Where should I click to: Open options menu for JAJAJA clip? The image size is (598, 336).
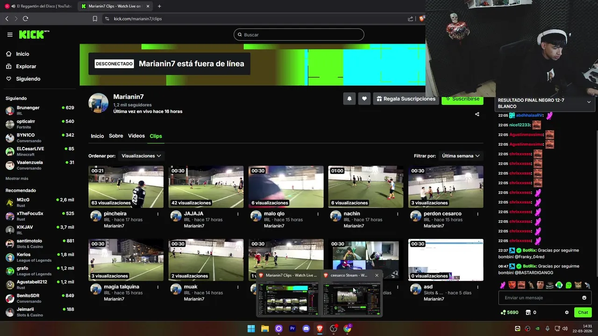click(x=238, y=214)
